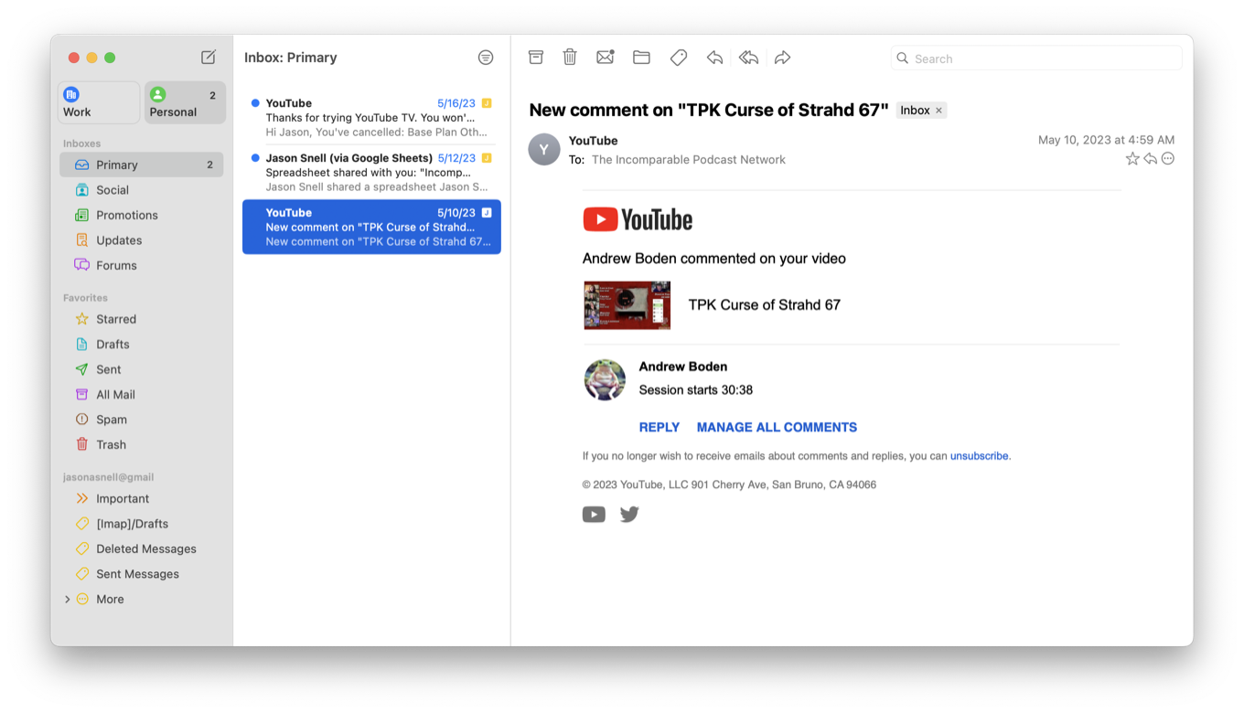The image size is (1244, 713).
Task: Click the move to folder icon
Action: (641, 58)
